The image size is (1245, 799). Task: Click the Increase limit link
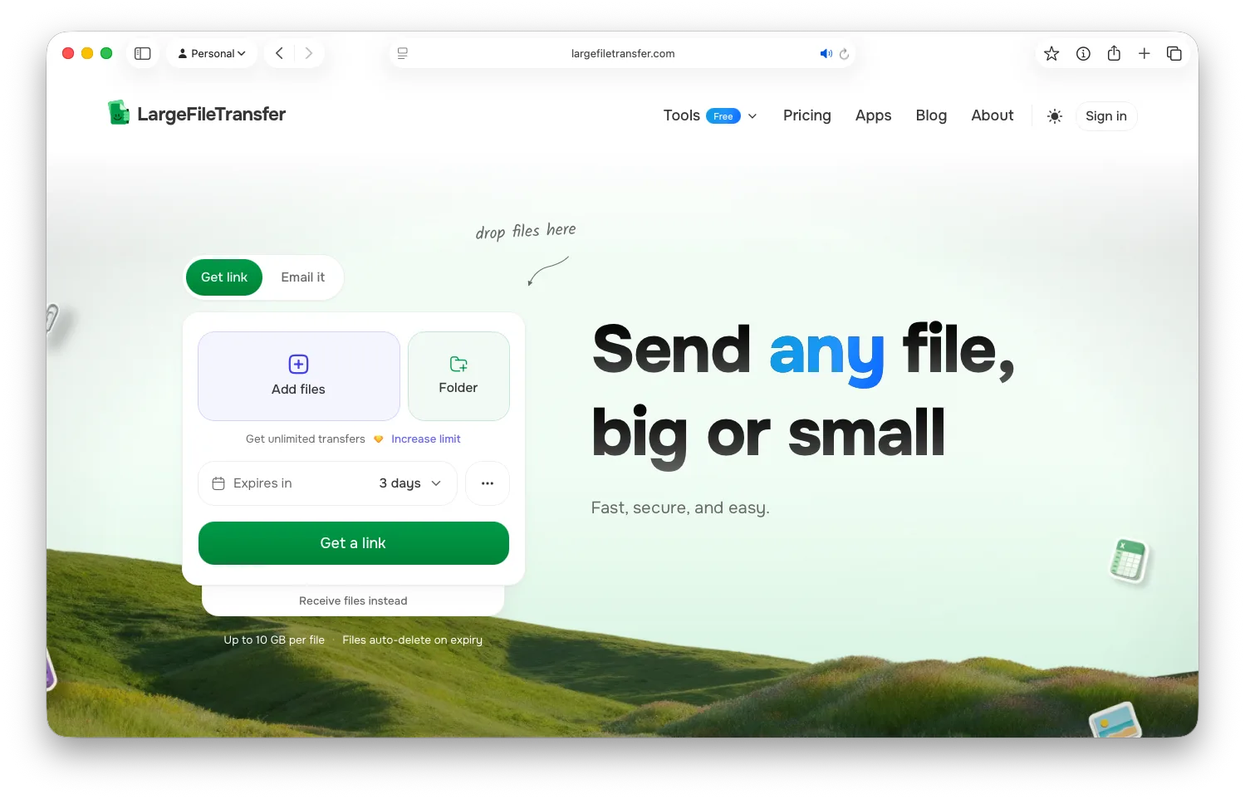426,439
